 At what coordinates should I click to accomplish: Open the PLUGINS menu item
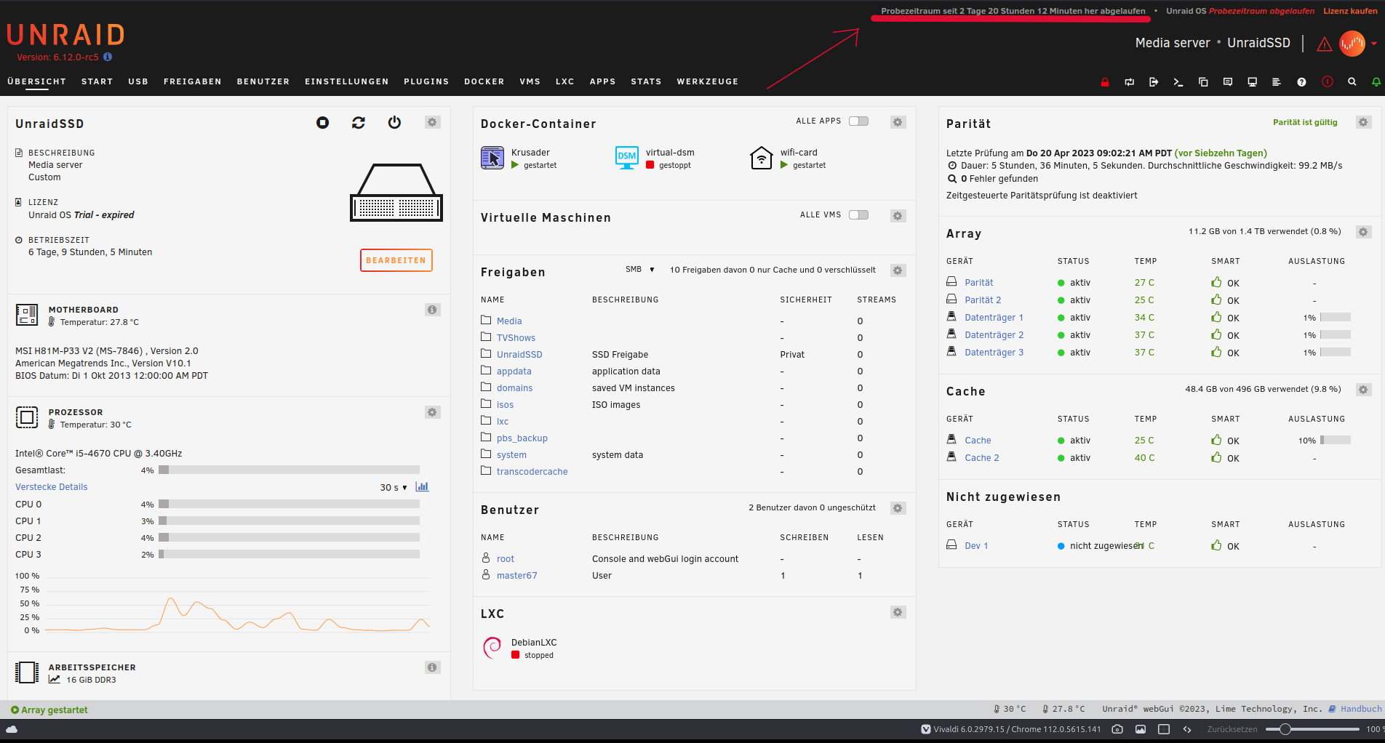click(x=426, y=82)
